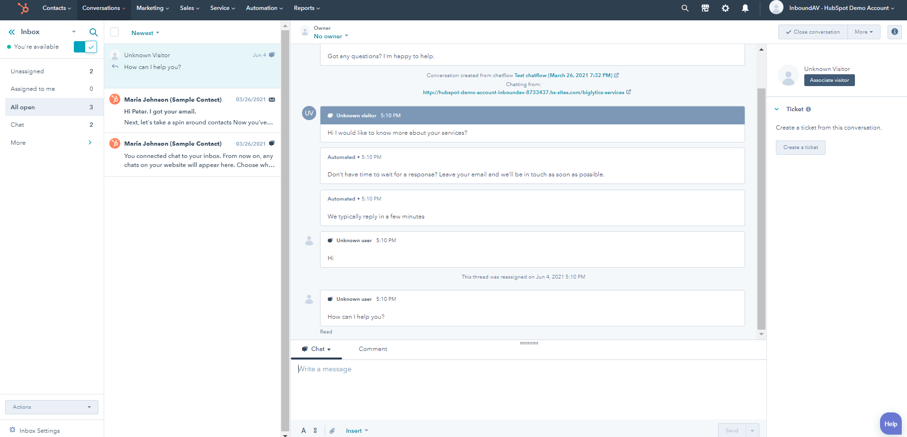Expand the More views arrow in sidebar
Viewport: 907px width, 437px height.
pyautogui.click(x=90, y=142)
